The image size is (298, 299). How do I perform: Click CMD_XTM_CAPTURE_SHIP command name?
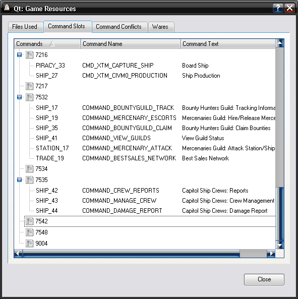(118, 66)
